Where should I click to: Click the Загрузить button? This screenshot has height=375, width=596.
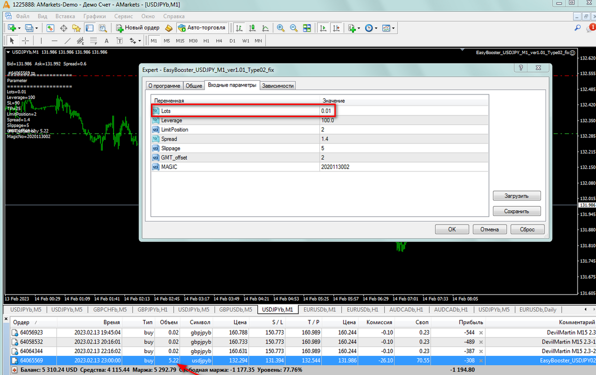(516, 196)
